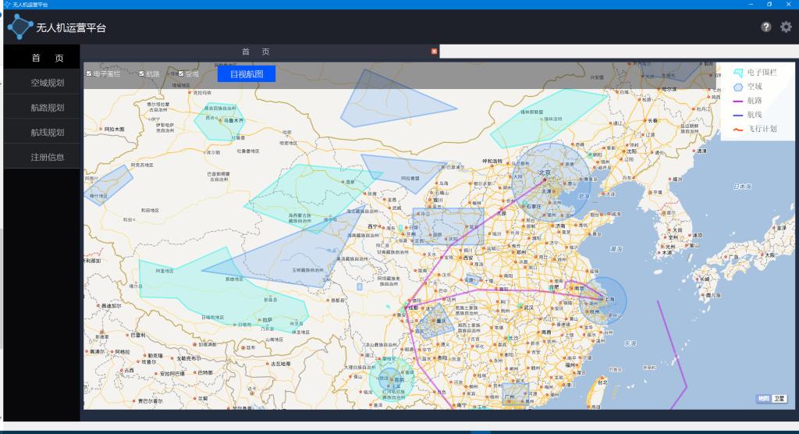Click the blue 航线 legend line
This screenshot has width=799, height=434.
(x=737, y=115)
